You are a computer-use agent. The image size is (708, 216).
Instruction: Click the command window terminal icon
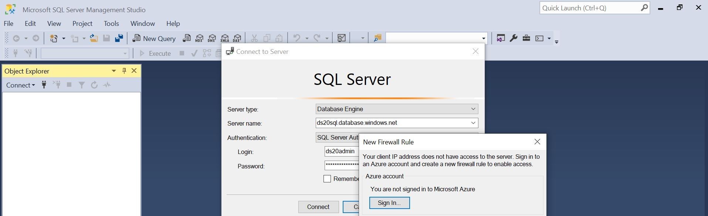540,38
